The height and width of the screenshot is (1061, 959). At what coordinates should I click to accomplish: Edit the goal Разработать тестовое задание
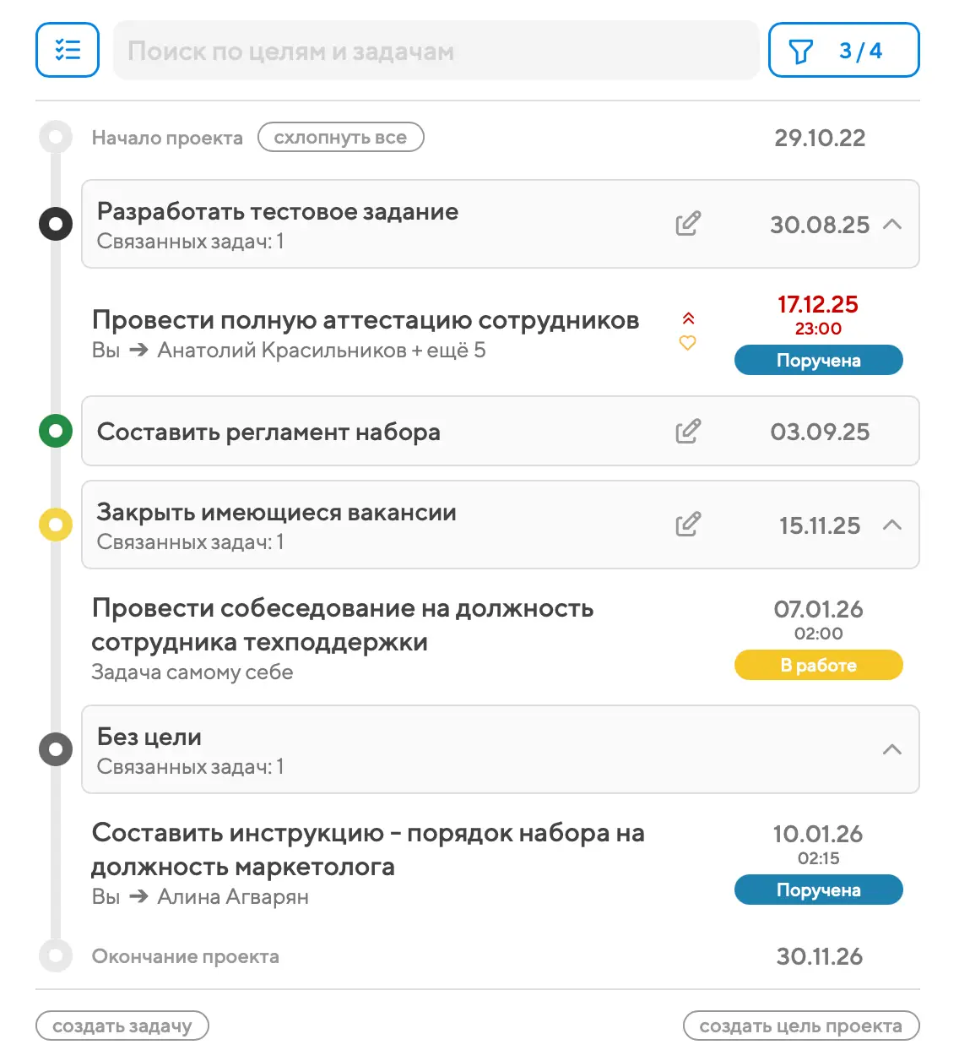688,224
